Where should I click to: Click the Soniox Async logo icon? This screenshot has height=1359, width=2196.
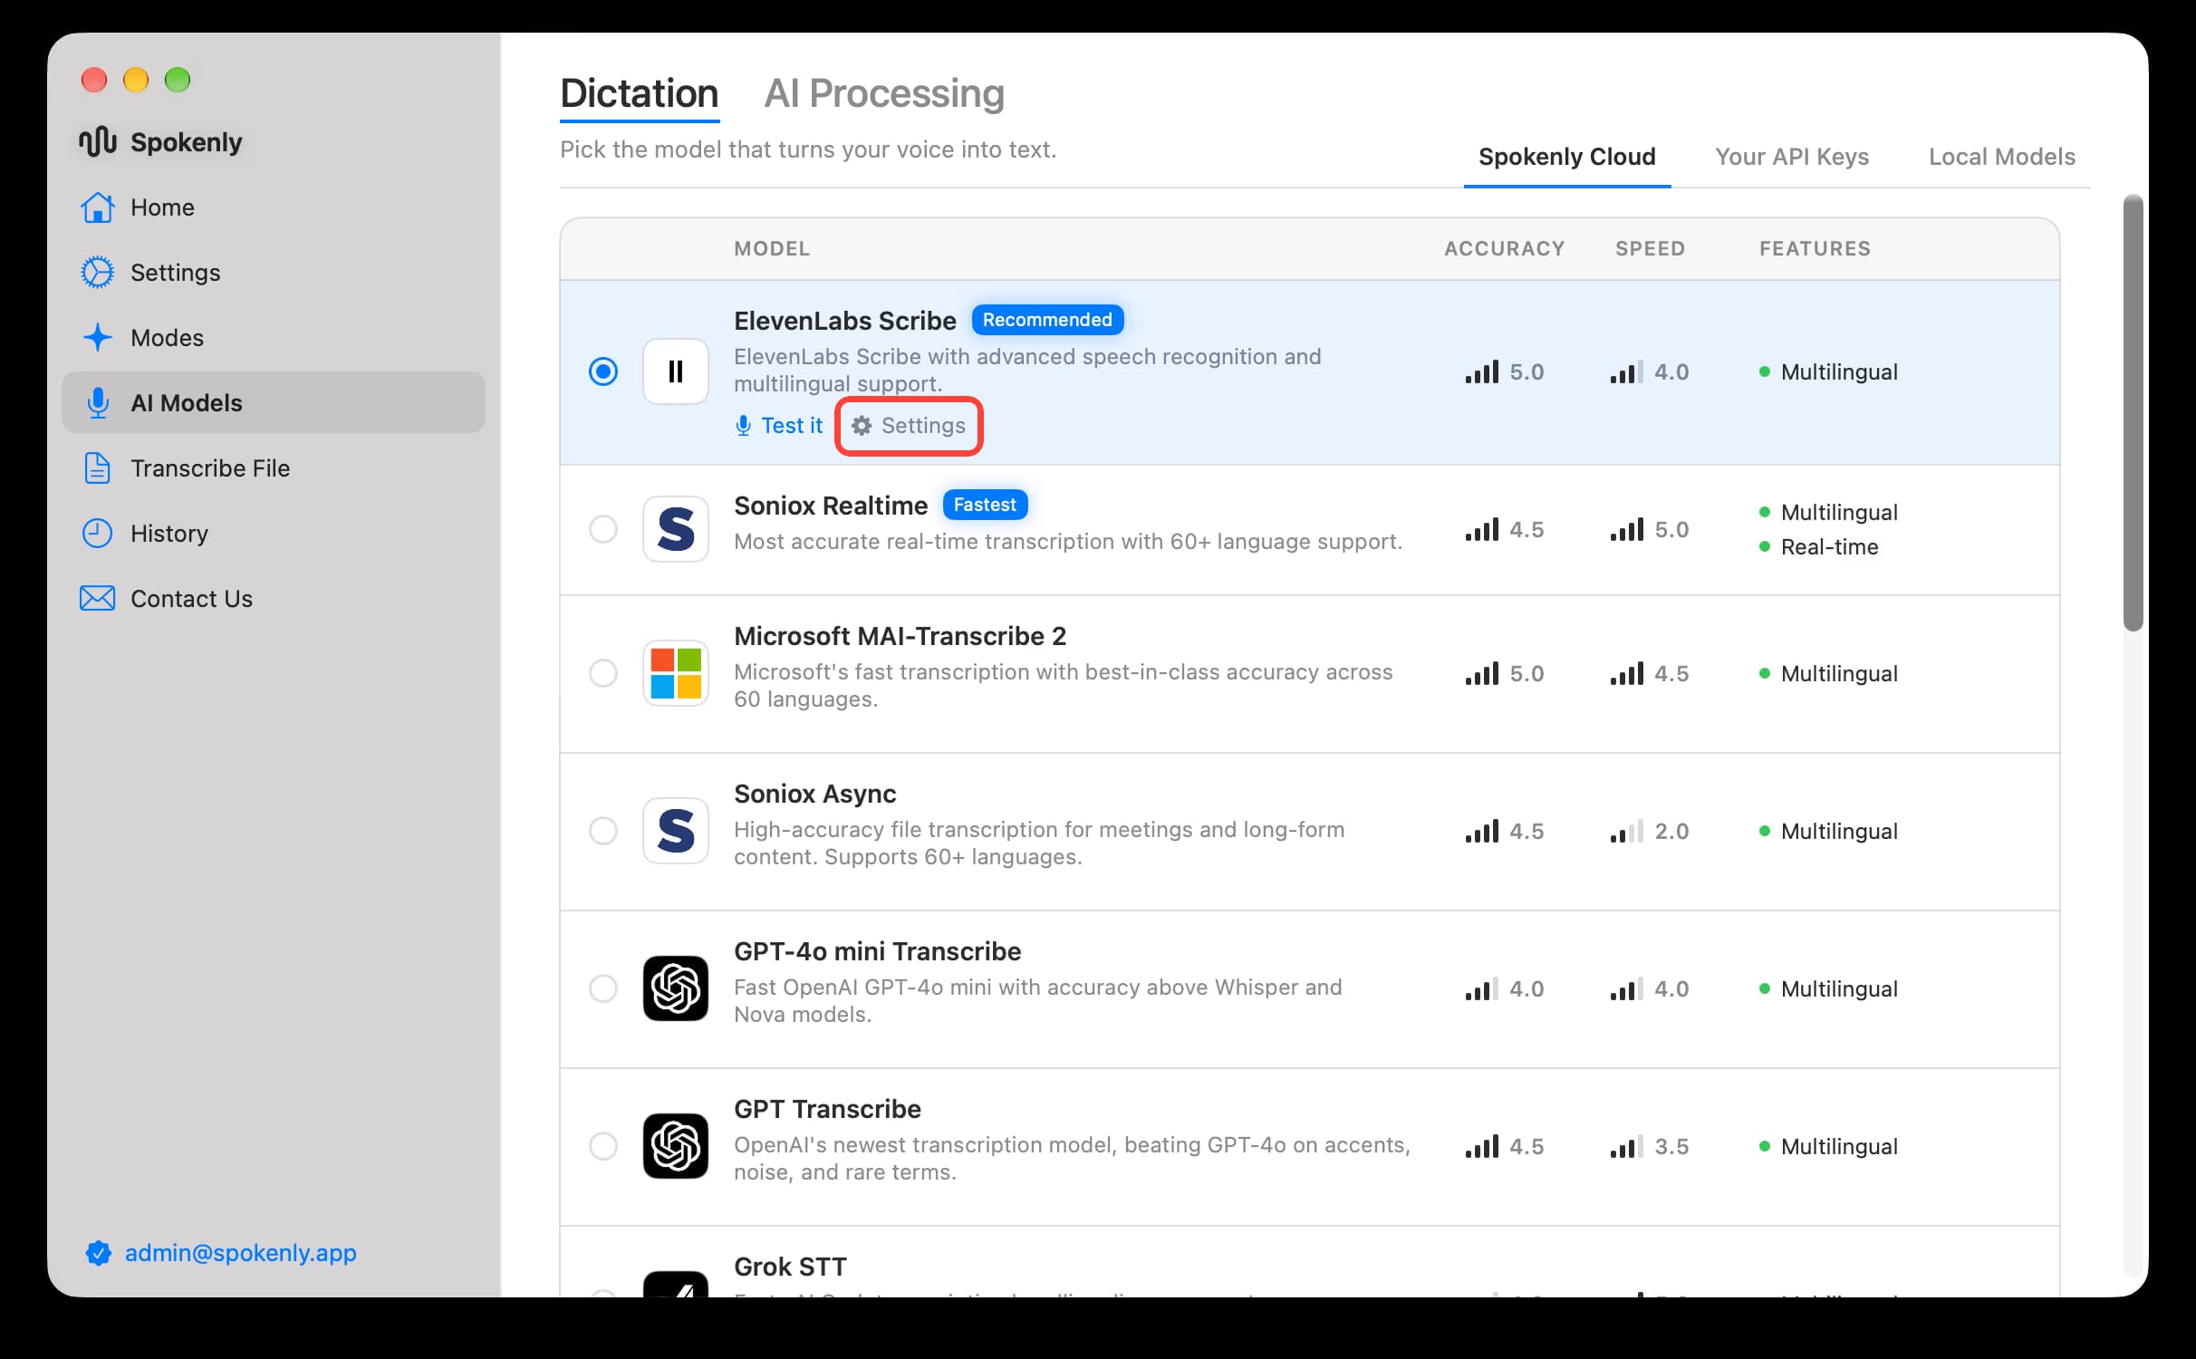[676, 831]
